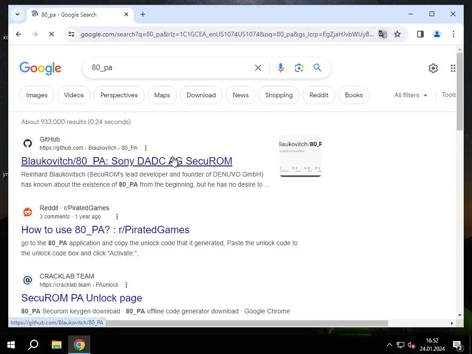Open a new browser tab
Image resolution: width=472 pixels, height=354 pixels.
coord(143,14)
